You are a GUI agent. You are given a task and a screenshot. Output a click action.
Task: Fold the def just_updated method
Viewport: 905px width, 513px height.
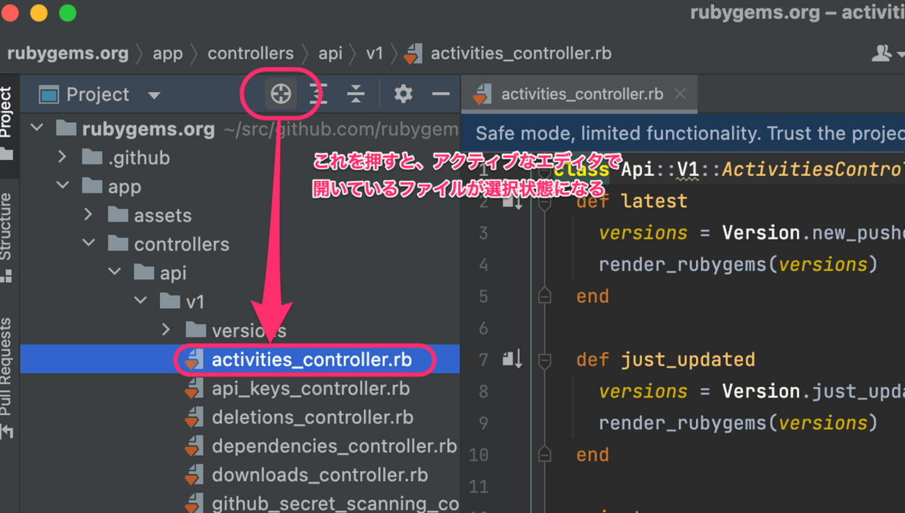coord(545,360)
